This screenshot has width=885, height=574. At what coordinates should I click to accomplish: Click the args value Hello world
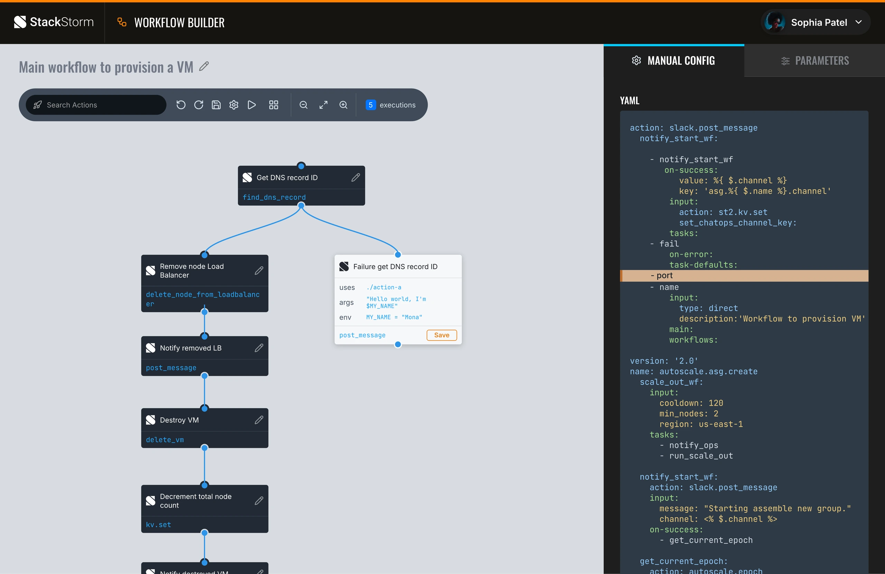coord(396,302)
